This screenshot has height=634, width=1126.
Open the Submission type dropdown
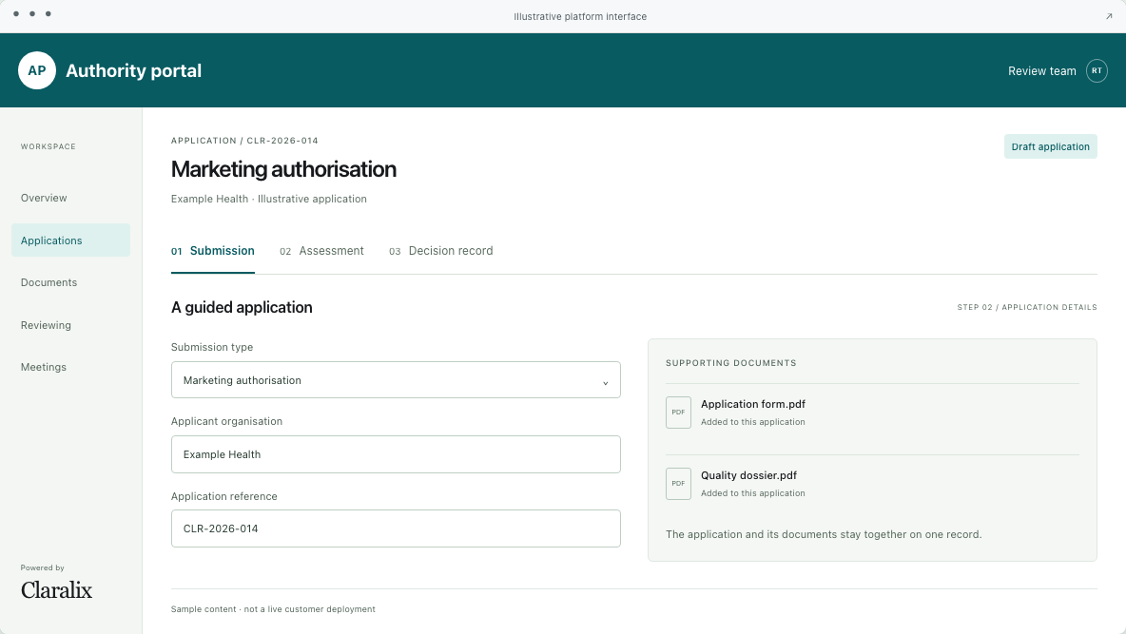click(x=396, y=380)
